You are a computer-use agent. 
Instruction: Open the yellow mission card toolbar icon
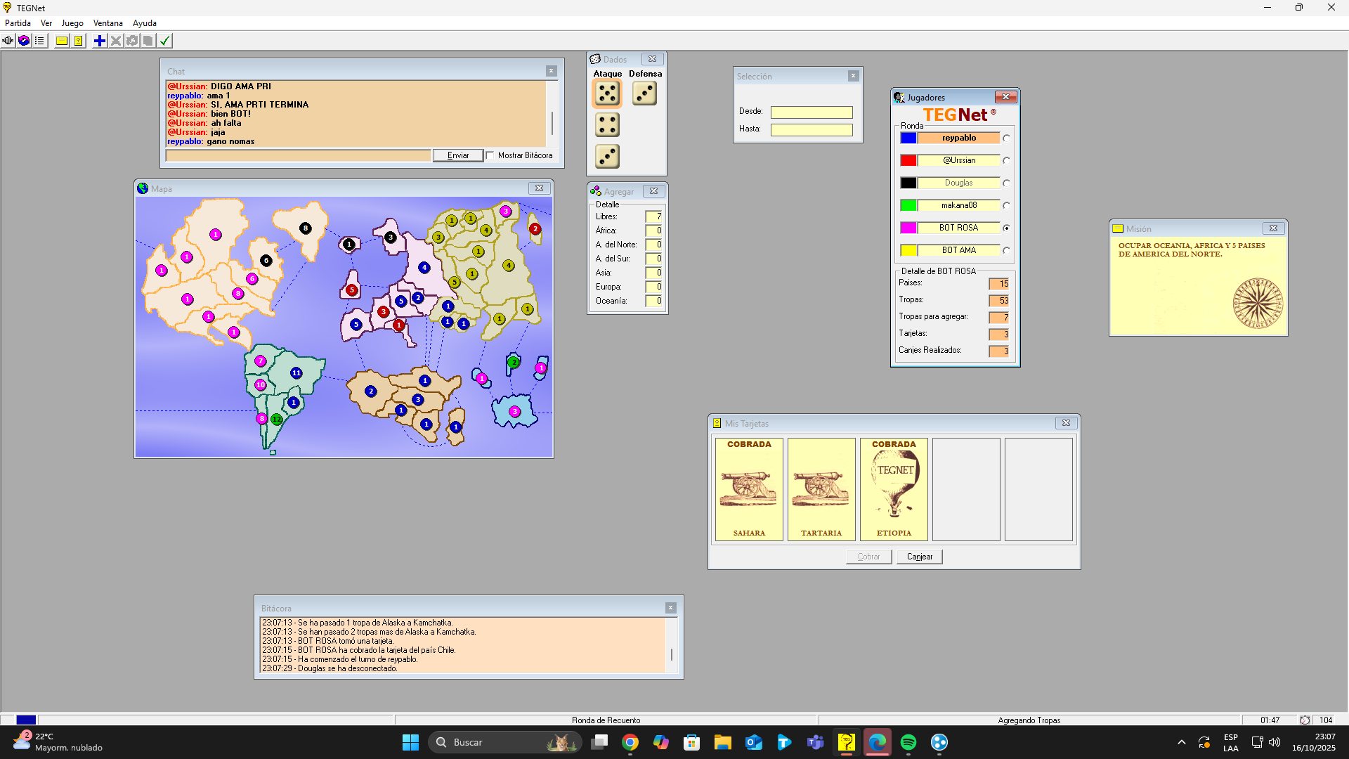(62, 41)
